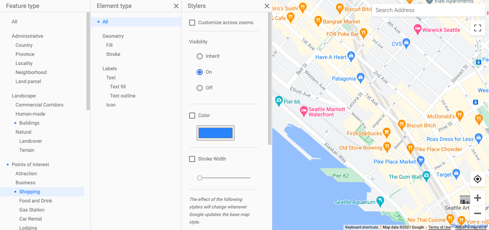The width and height of the screenshot is (489, 230).
Task: Click The Gum Wall camera pin
Action: tap(427, 176)
